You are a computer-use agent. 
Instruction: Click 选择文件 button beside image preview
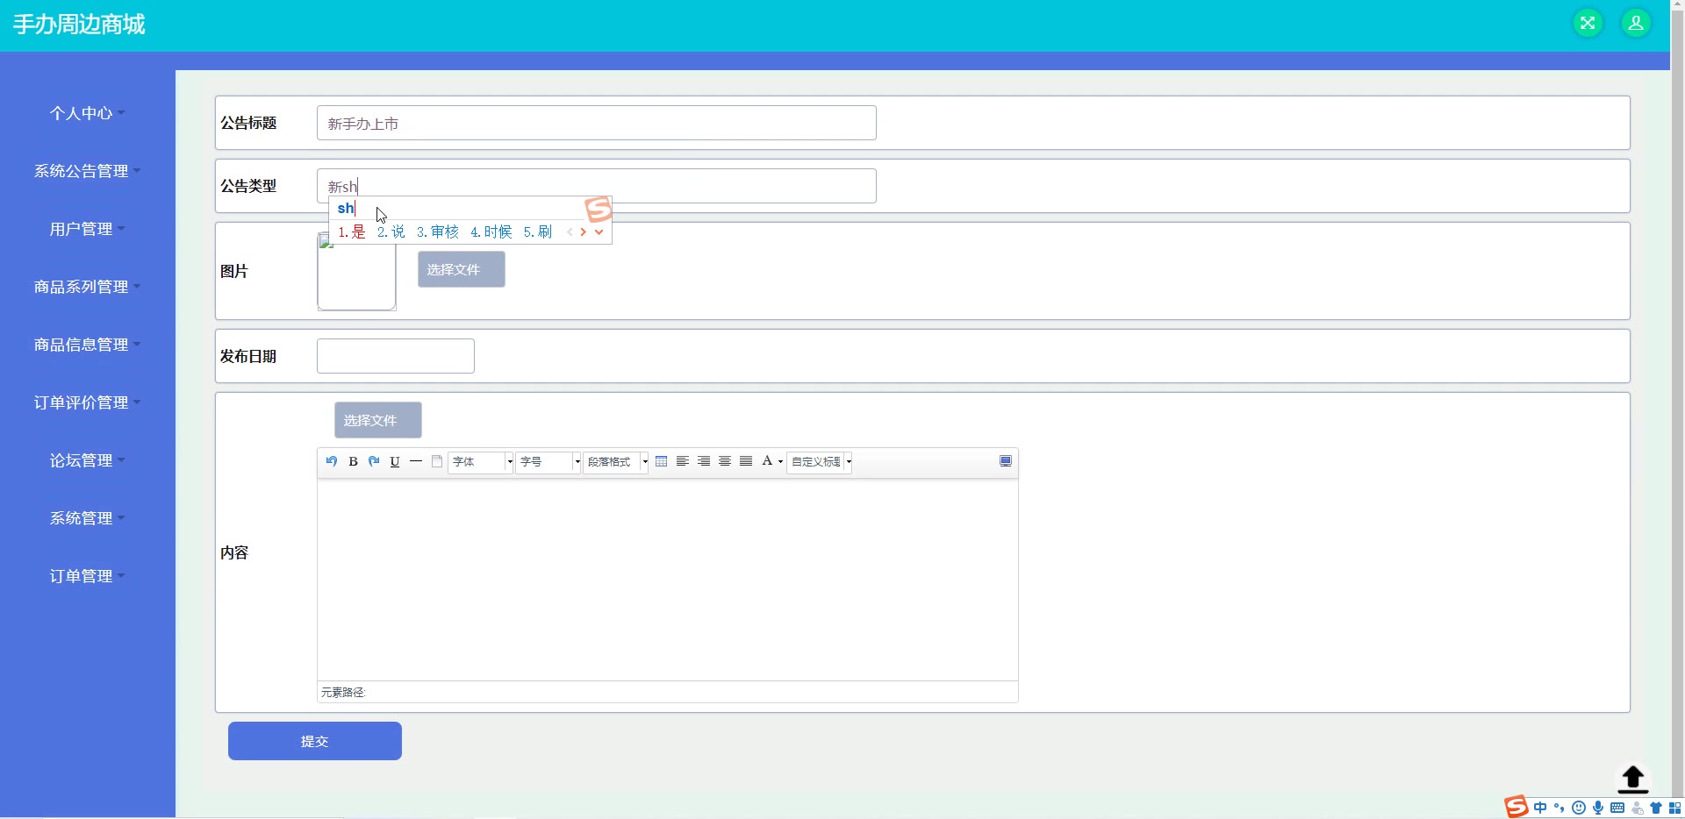pyautogui.click(x=462, y=269)
